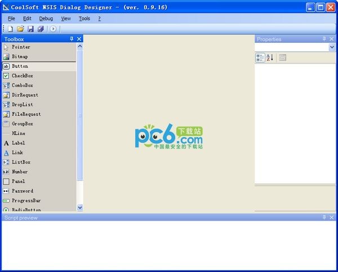Screen dimensions: 338x272
Task: Select the DropList control in Toolbox
Action: [39, 104]
